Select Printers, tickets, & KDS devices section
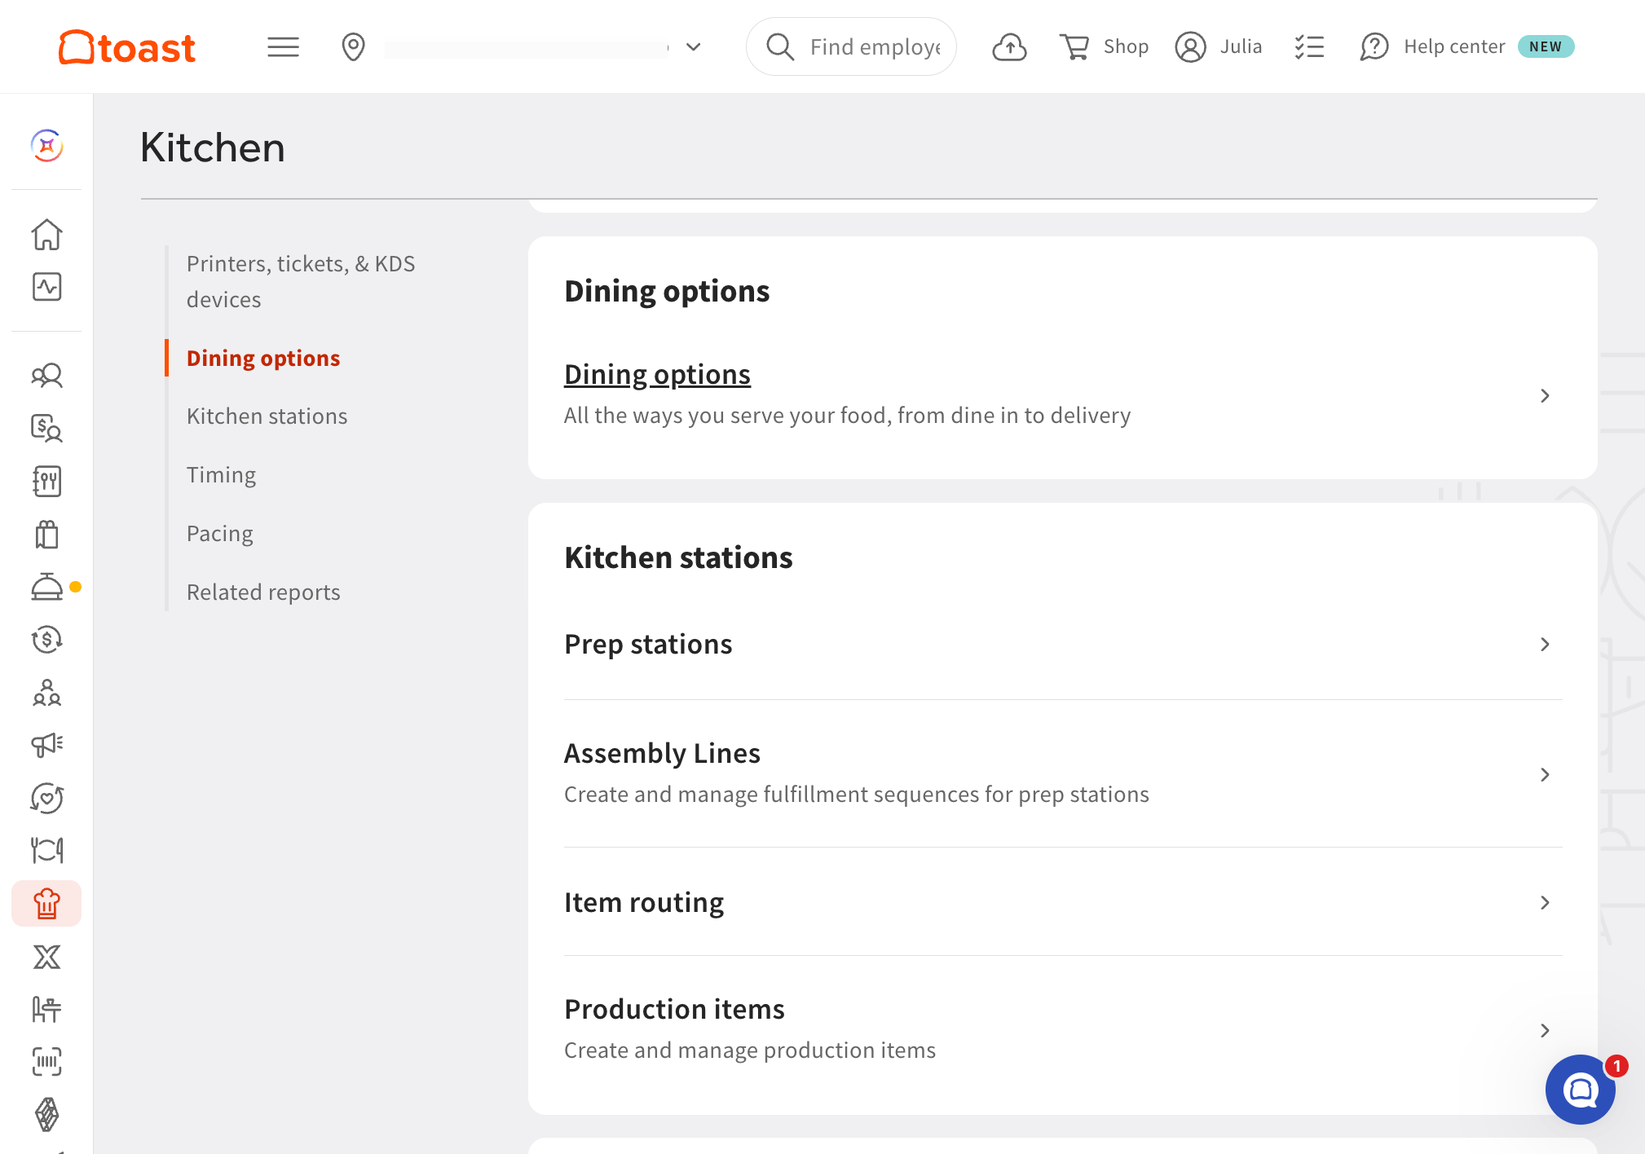The image size is (1645, 1154). point(301,281)
